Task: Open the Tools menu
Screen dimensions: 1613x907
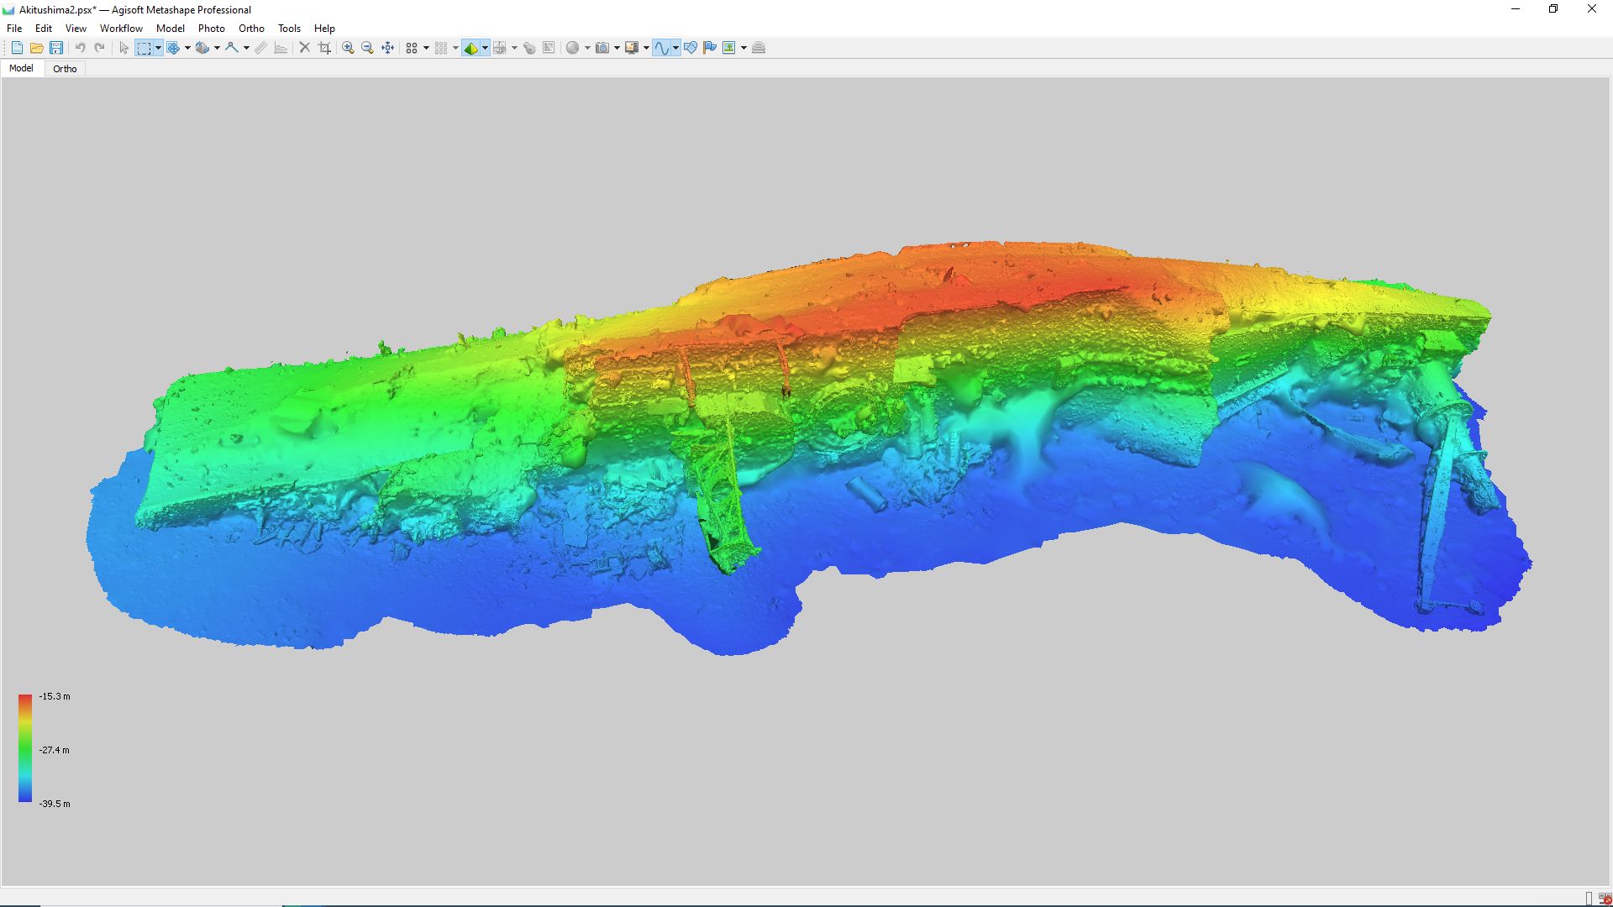Action: (289, 28)
